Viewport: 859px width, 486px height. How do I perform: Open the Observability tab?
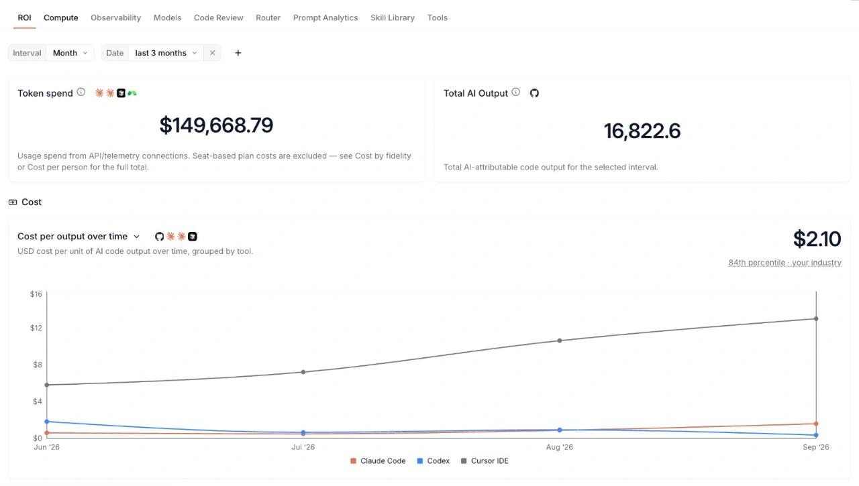(x=116, y=17)
